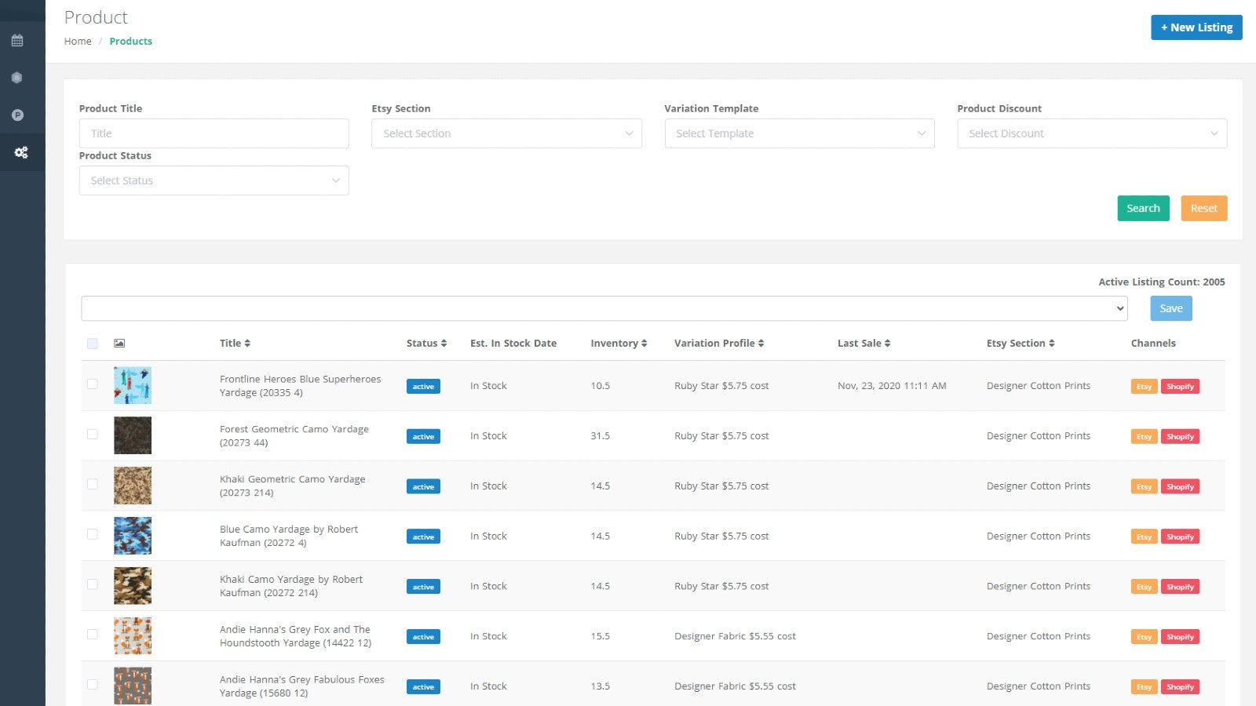
Task: Click Etsy badge for Forest Geometric Camo row
Action: point(1144,436)
